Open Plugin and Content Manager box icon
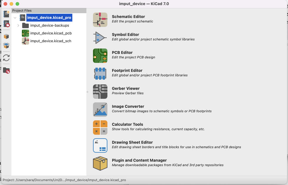Image resolution: width=288 pixels, height=185 pixels. tap(100, 163)
